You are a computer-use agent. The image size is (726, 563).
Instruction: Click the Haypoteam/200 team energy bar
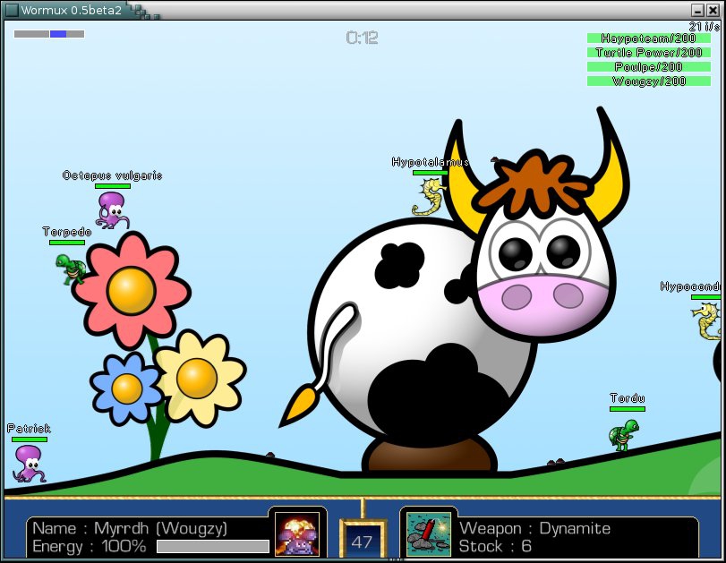coord(649,38)
